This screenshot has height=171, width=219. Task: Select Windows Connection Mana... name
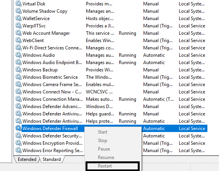[x=53, y=99]
